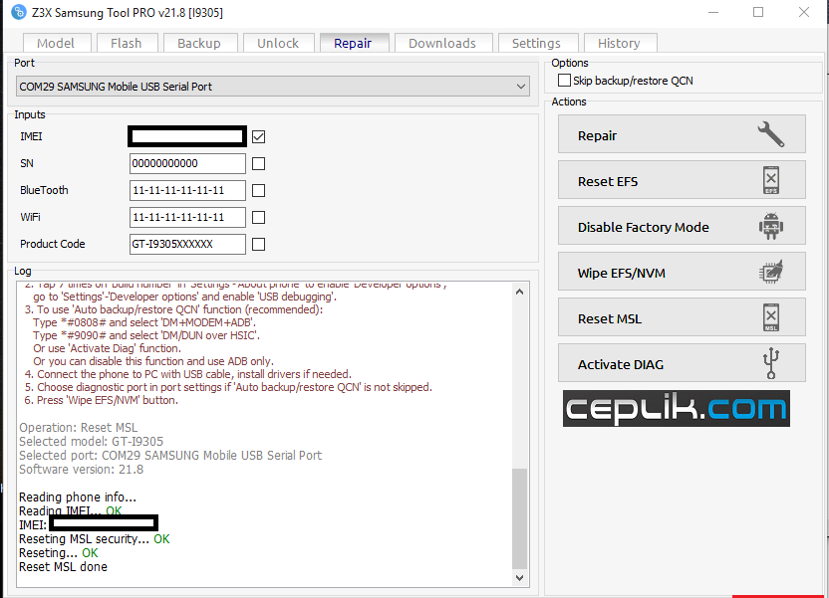Switch to the Flash tab

(x=126, y=43)
